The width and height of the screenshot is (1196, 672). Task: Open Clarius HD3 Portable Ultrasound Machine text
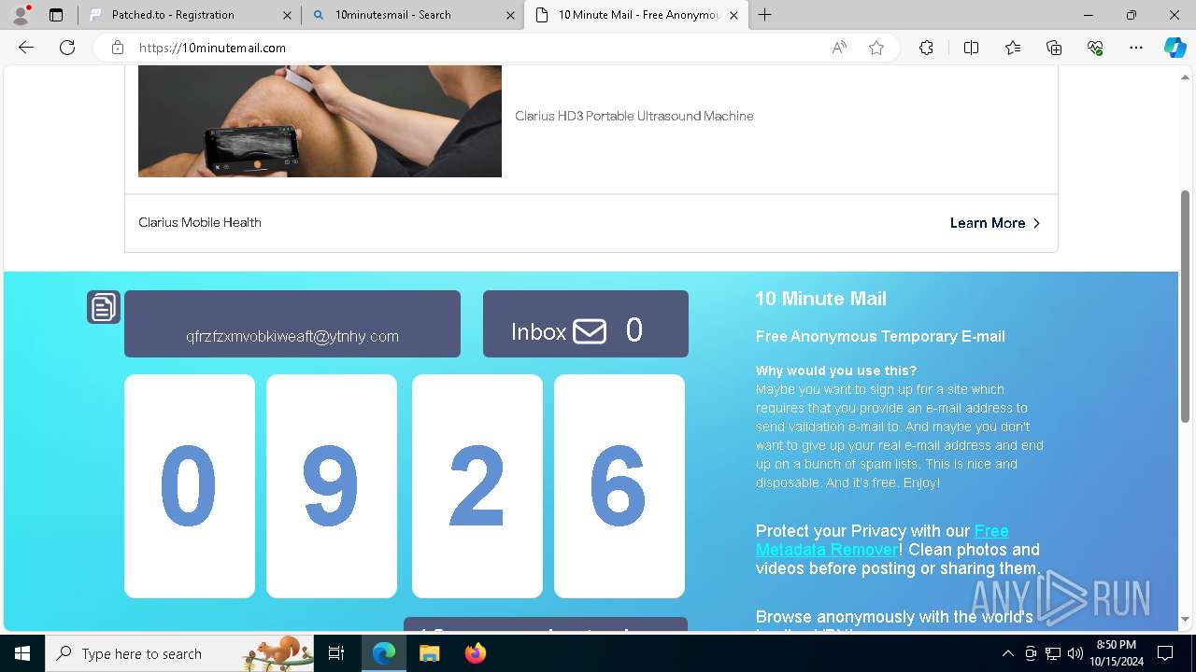click(634, 116)
